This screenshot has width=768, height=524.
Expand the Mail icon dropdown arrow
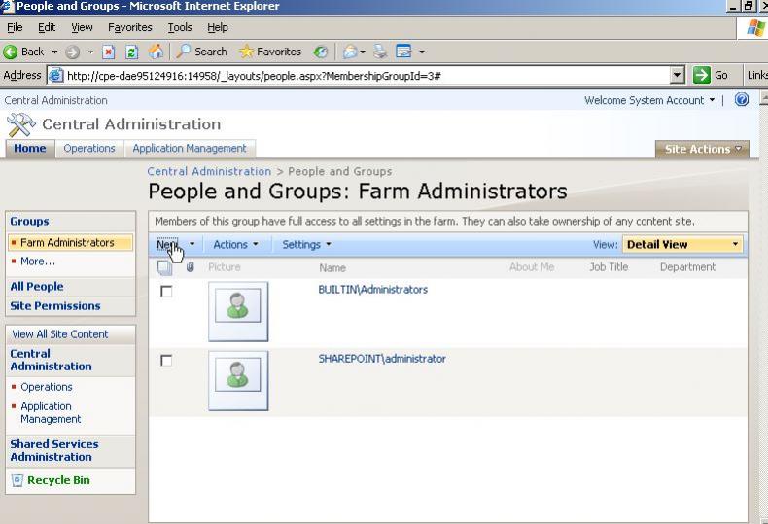click(x=363, y=52)
